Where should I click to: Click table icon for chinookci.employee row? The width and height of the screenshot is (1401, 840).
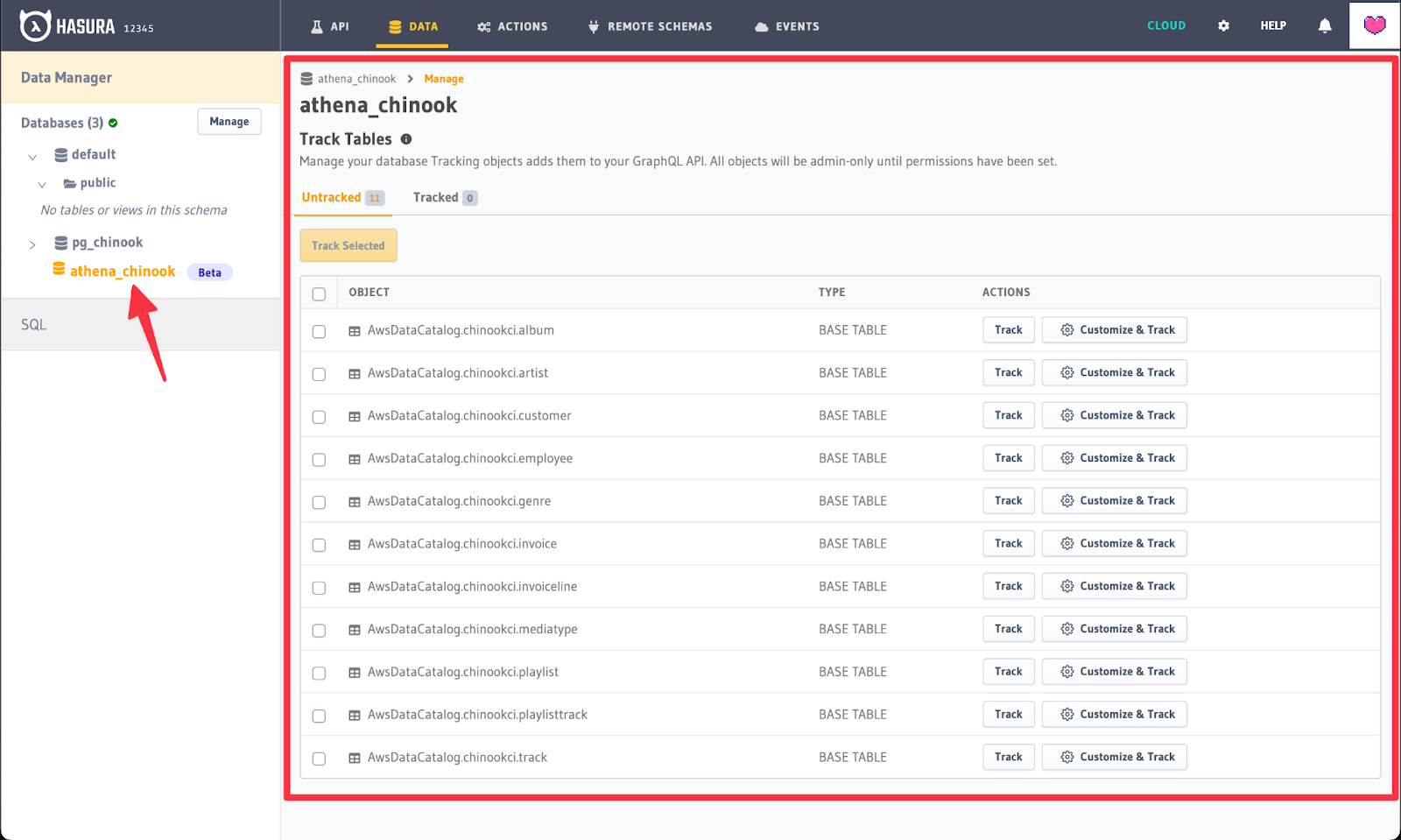pyautogui.click(x=355, y=459)
